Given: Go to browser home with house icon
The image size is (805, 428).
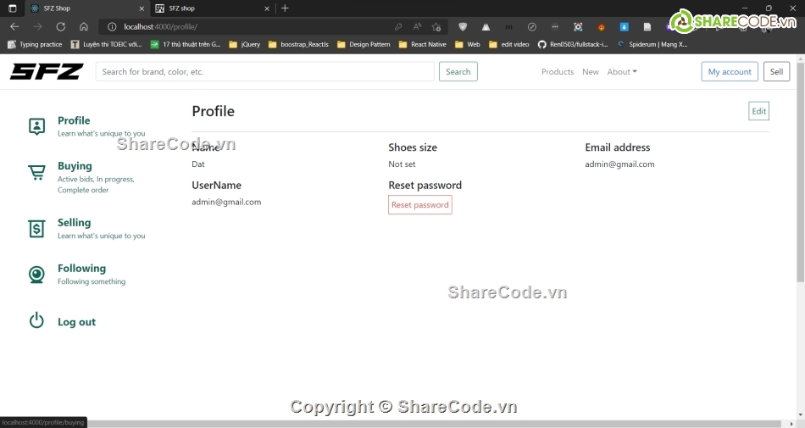Looking at the screenshot, I should (83, 26).
